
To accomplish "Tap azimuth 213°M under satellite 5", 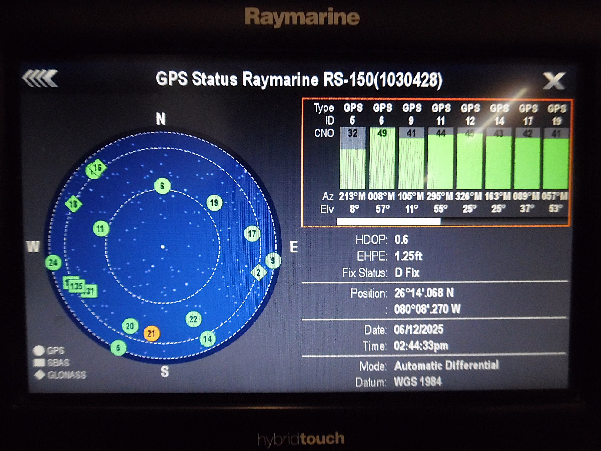I will point(352,196).
